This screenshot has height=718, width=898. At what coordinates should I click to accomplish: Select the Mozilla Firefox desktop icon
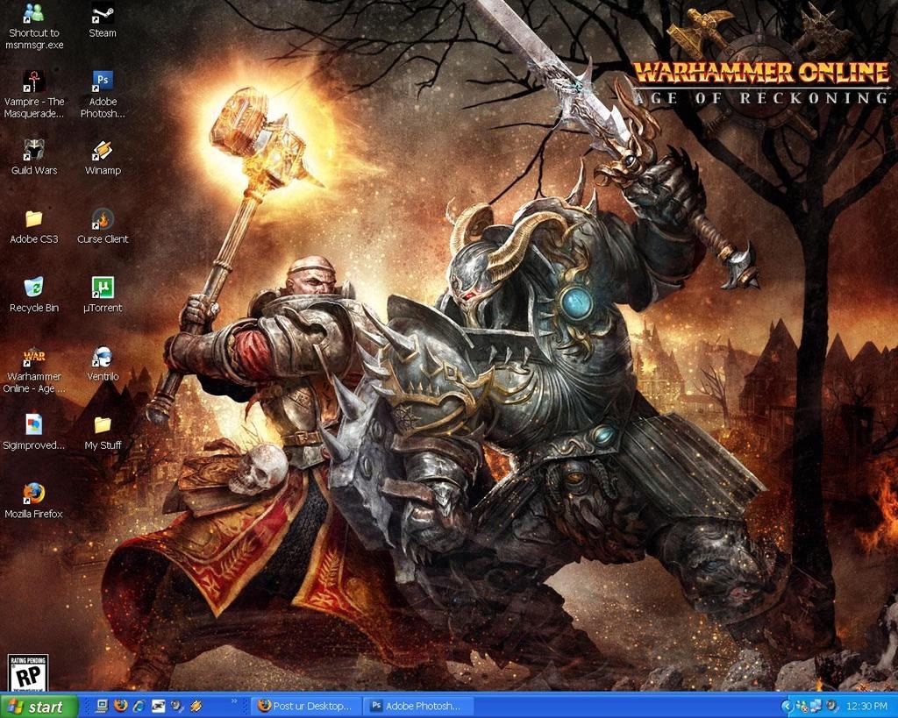click(x=33, y=494)
